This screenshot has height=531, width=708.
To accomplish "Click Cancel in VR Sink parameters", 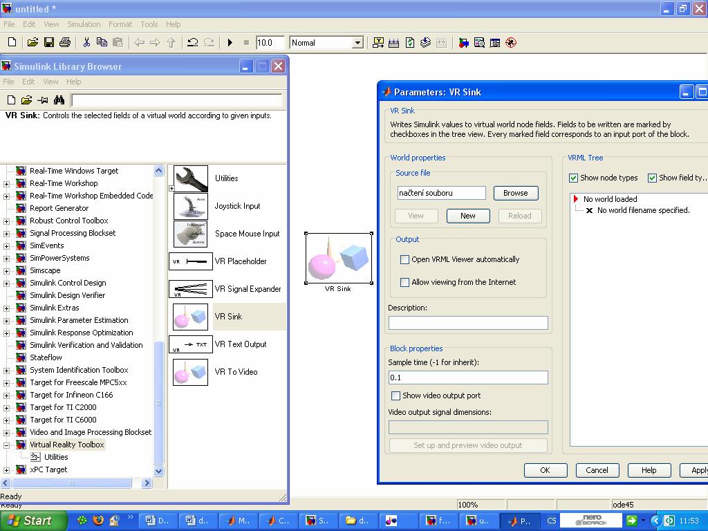I will point(597,470).
